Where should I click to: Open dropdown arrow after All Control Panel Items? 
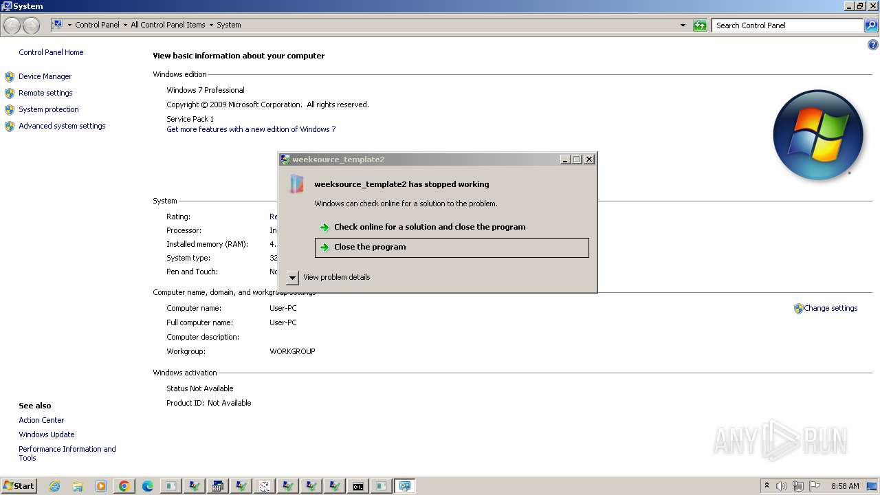[x=211, y=25]
